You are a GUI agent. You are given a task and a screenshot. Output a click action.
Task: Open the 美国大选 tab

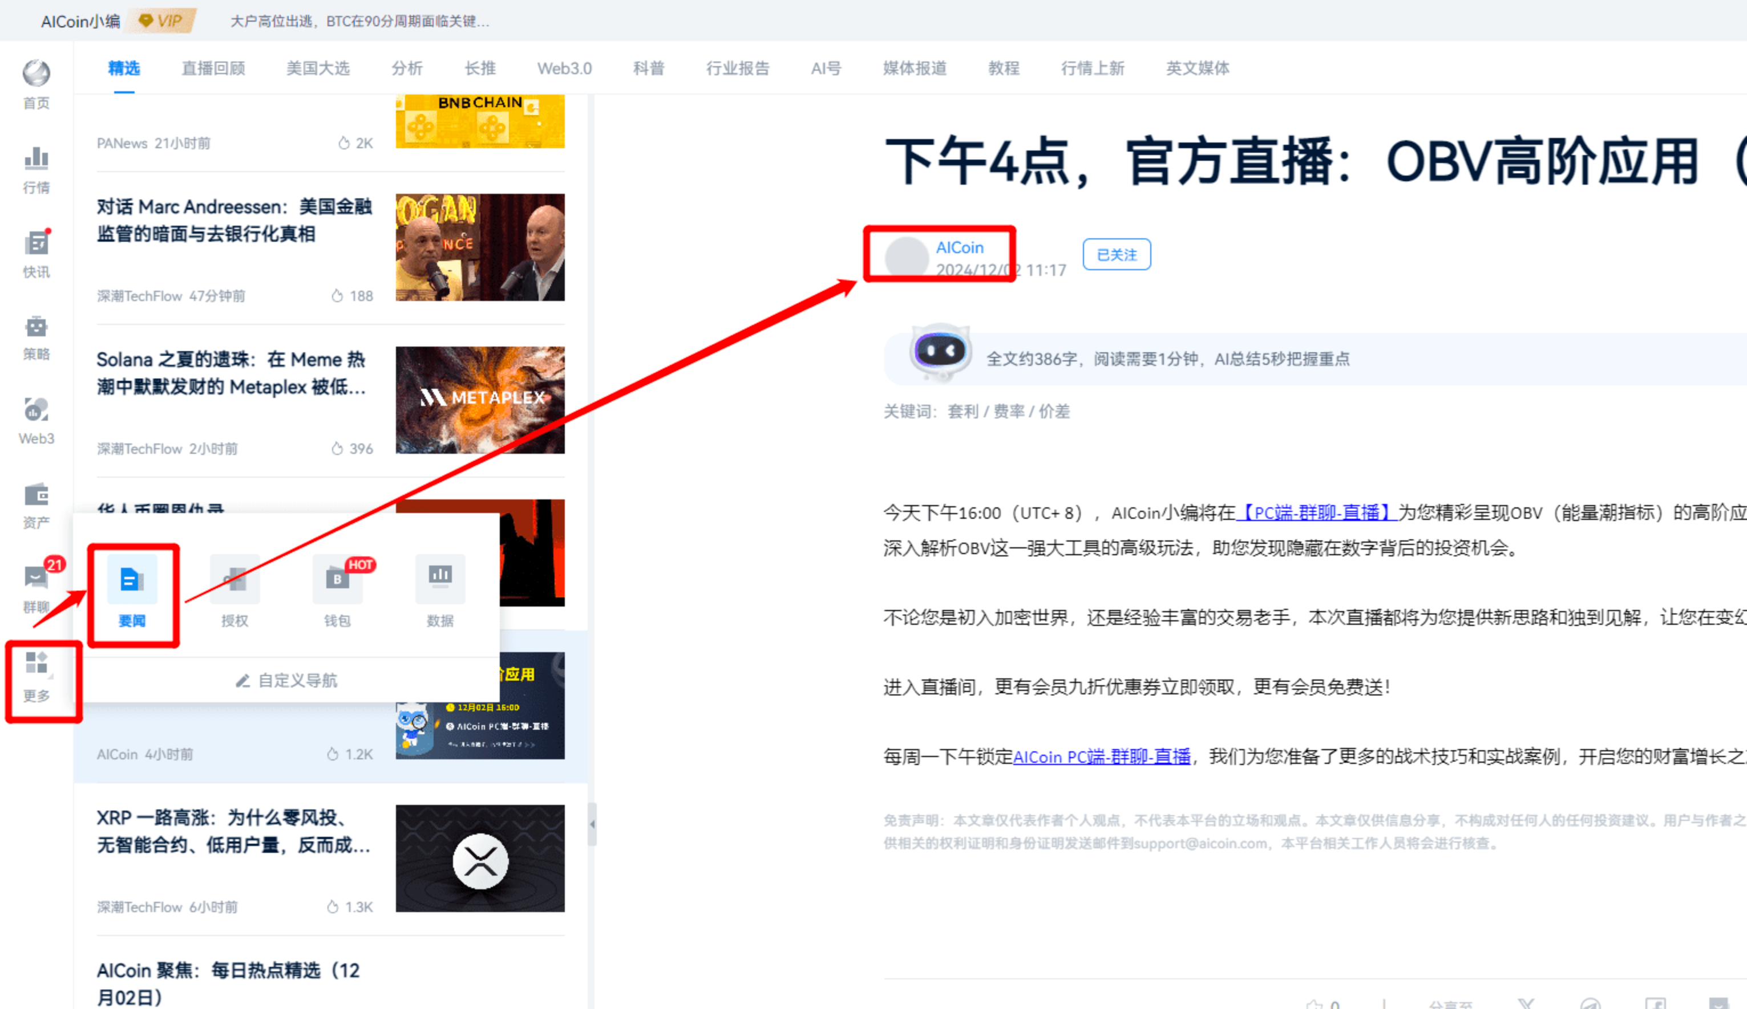coord(318,68)
